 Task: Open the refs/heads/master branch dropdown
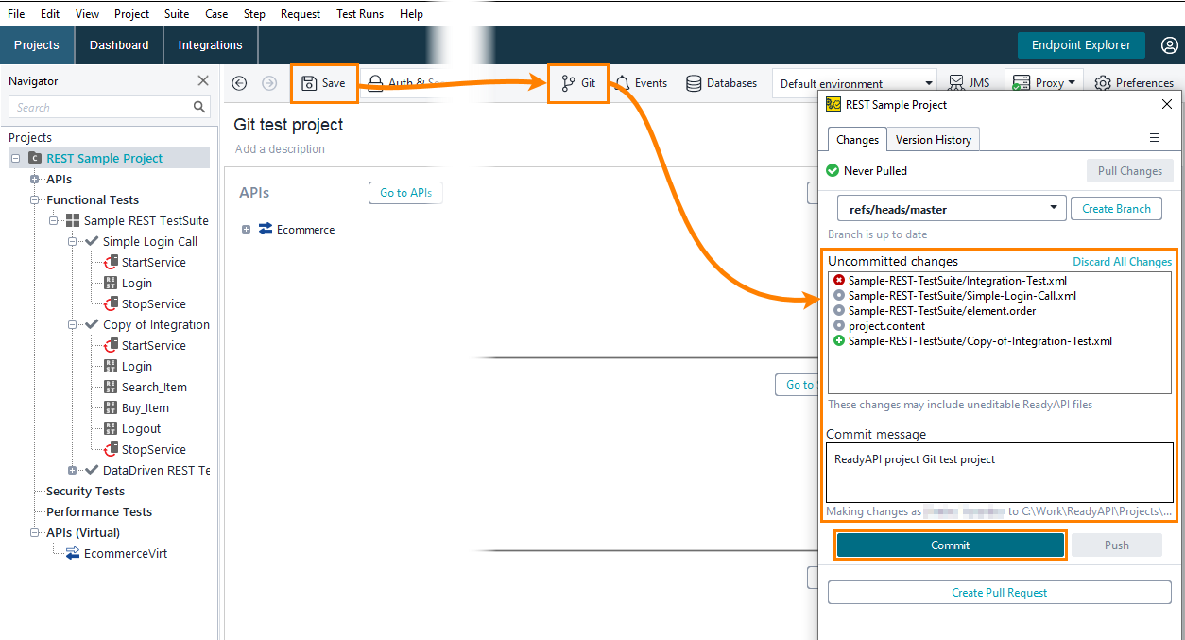pos(1052,208)
